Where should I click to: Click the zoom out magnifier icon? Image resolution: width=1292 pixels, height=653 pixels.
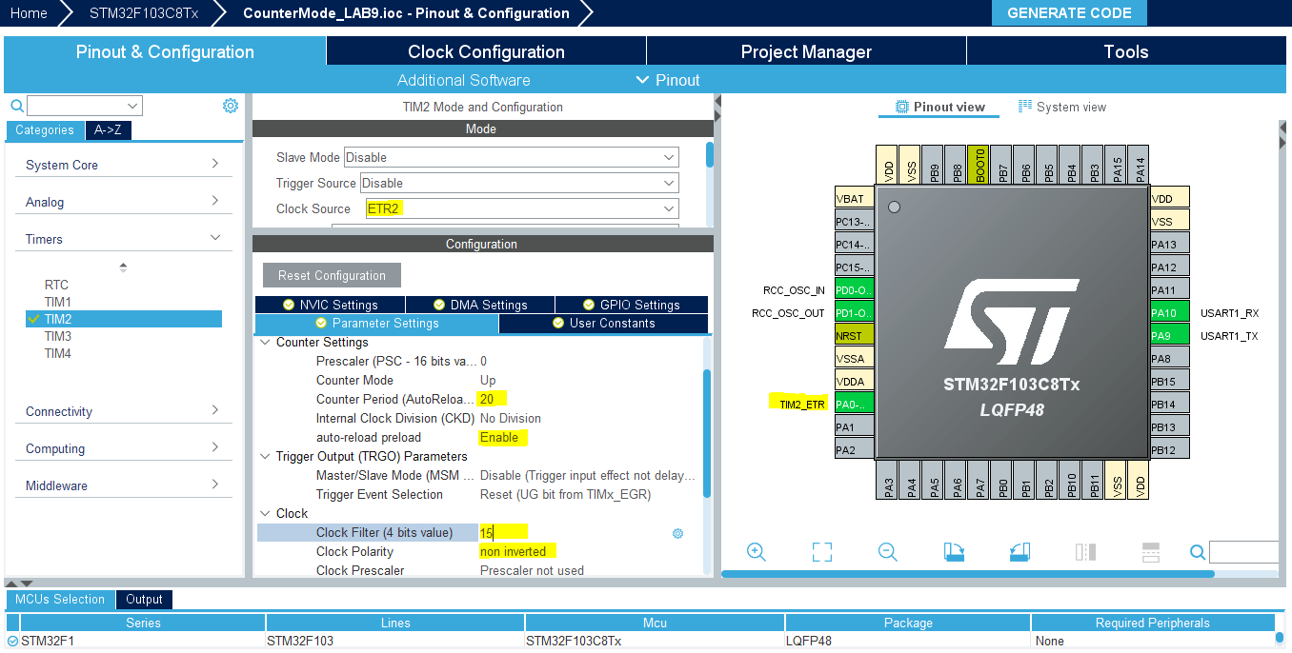[888, 552]
